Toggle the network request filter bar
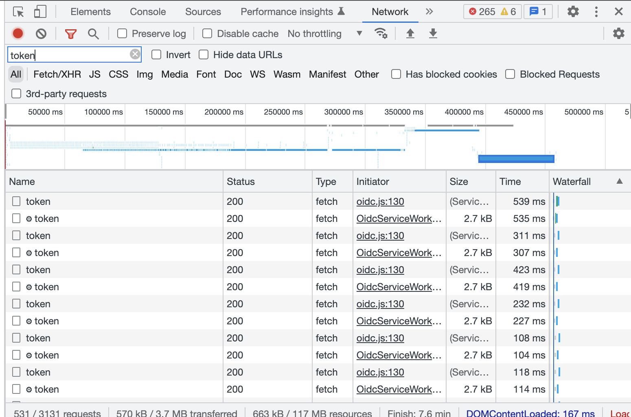 pyautogui.click(x=70, y=33)
